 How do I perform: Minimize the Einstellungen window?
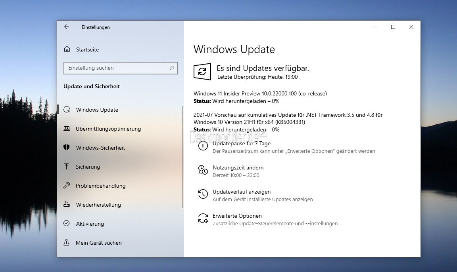click(x=375, y=27)
